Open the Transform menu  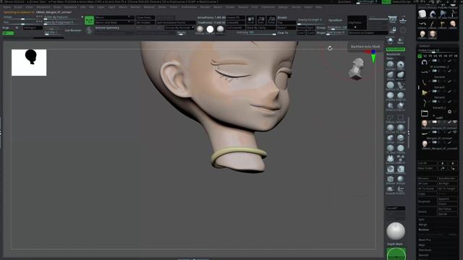tap(268, 7)
